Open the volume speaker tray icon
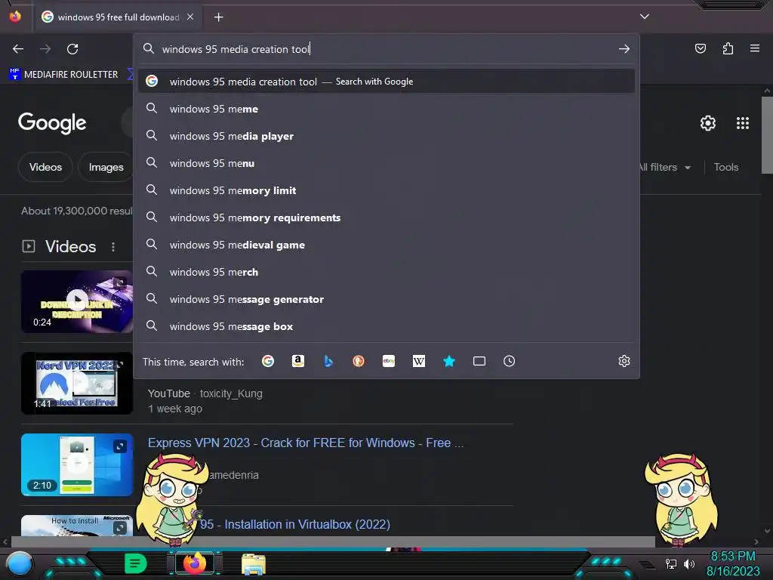The height and width of the screenshot is (580, 773). pyautogui.click(x=689, y=563)
